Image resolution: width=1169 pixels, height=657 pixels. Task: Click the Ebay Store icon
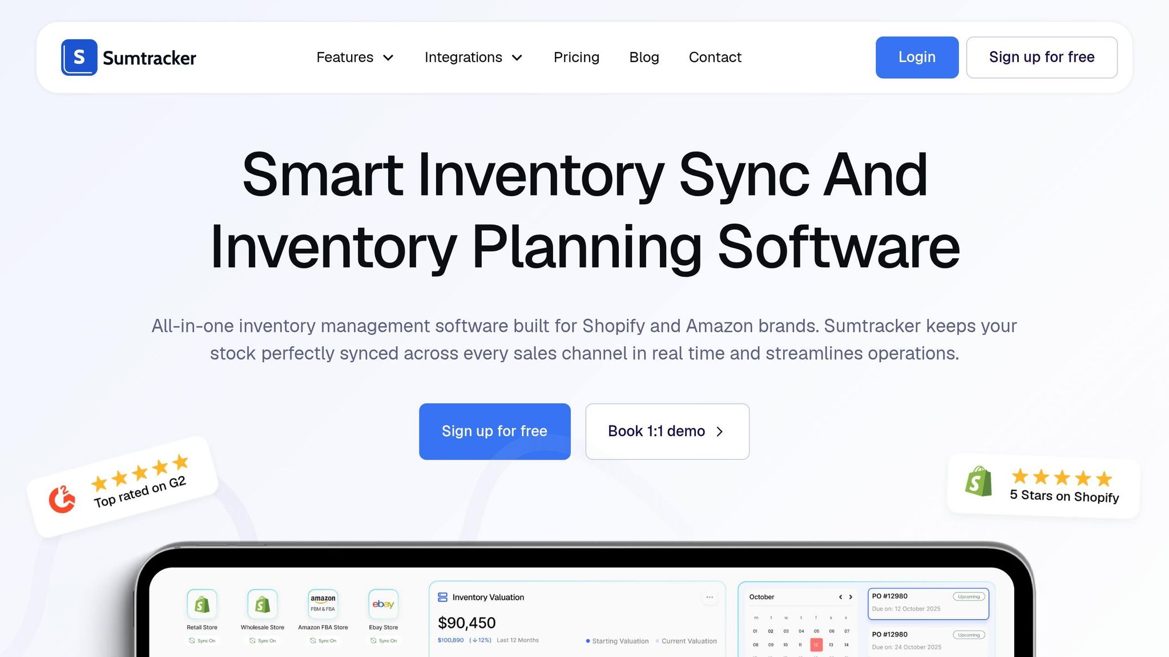point(383,605)
